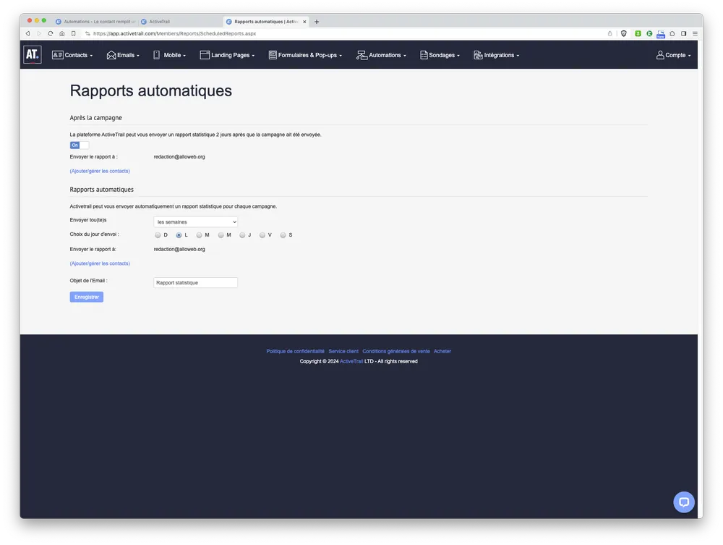Select the 'D' day radio button
Screen dimensions: 723x545
pyautogui.click(x=158, y=235)
